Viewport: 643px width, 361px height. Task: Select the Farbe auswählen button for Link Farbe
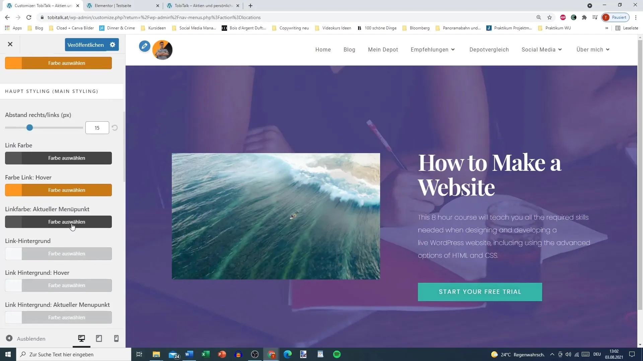click(x=66, y=158)
